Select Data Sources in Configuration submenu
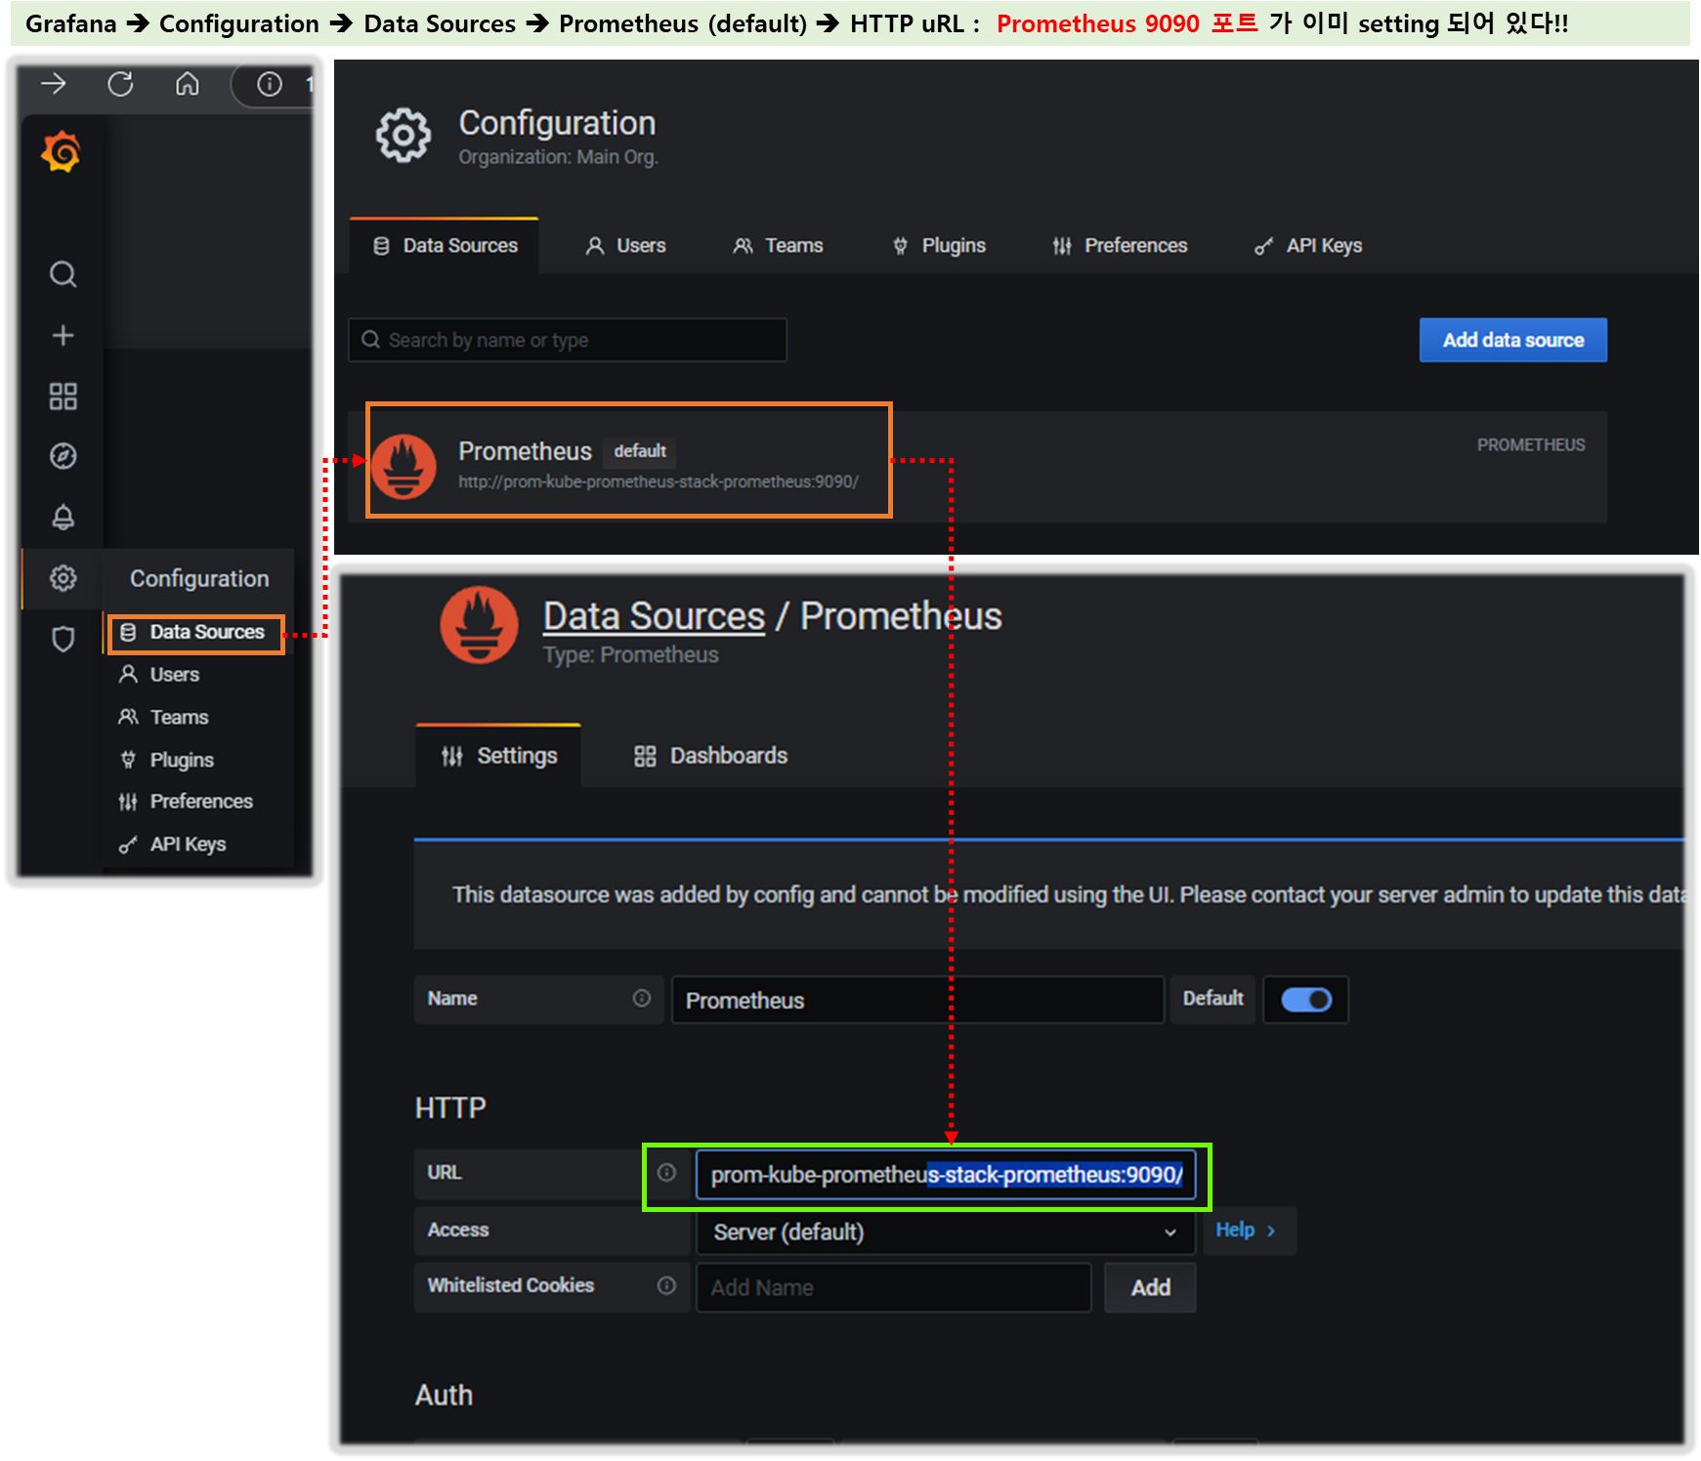 (x=195, y=633)
